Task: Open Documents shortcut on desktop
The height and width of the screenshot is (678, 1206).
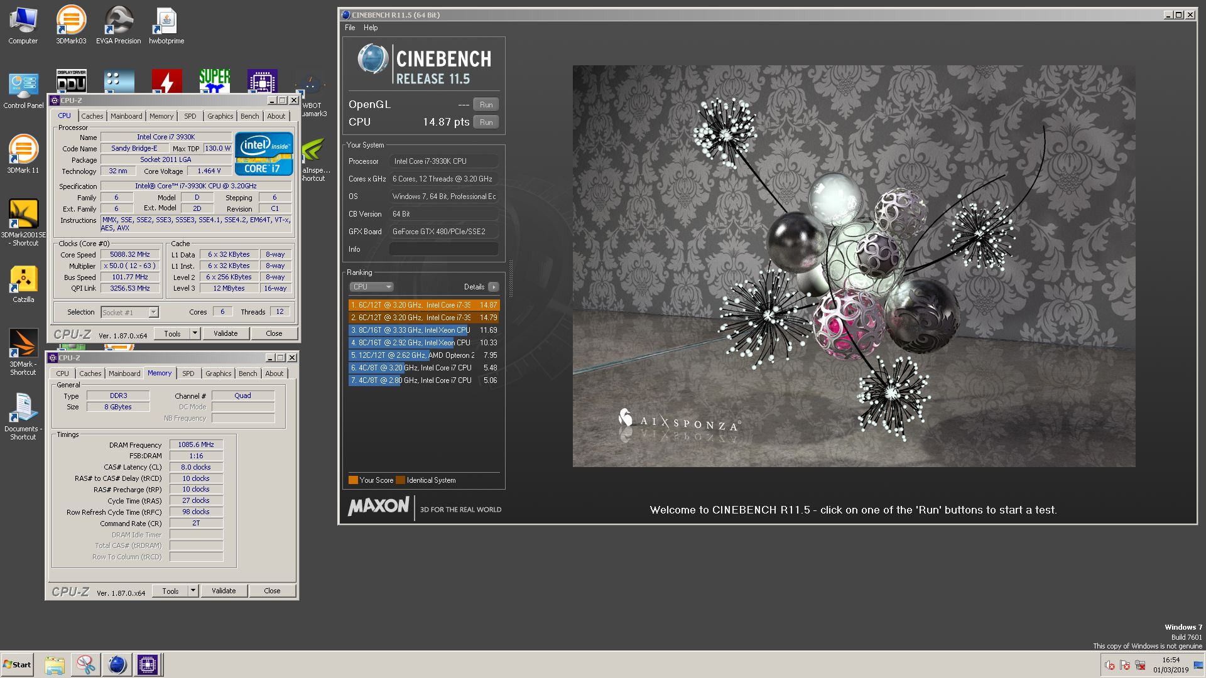Action: [23, 417]
